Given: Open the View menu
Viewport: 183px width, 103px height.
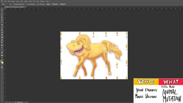Looking at the screenshot, I should [37, 1].
